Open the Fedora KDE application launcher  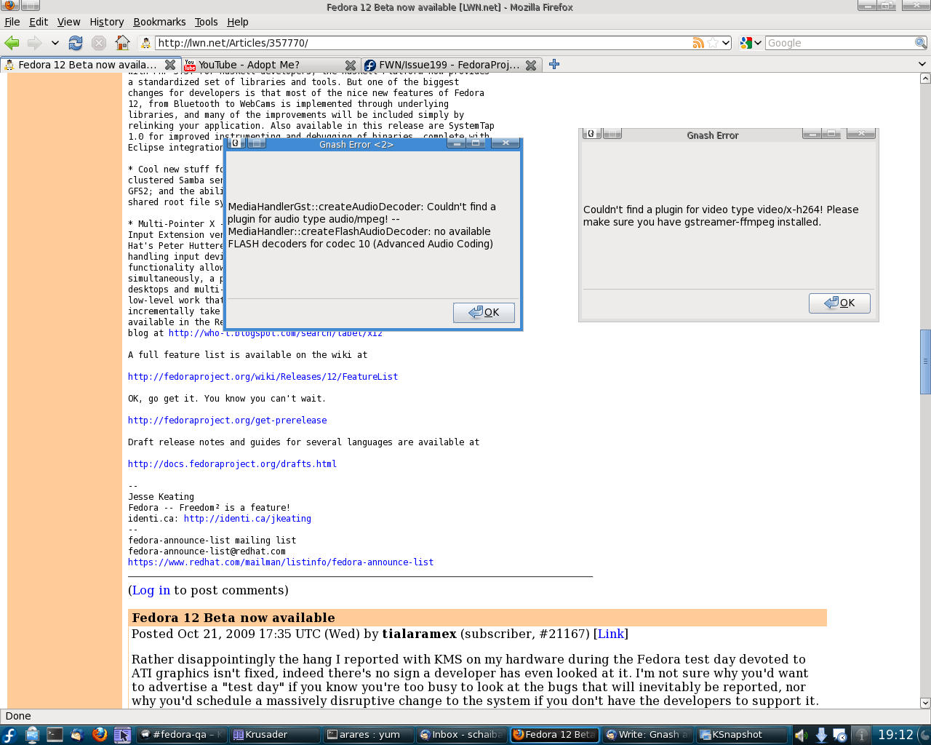(9, 735)
